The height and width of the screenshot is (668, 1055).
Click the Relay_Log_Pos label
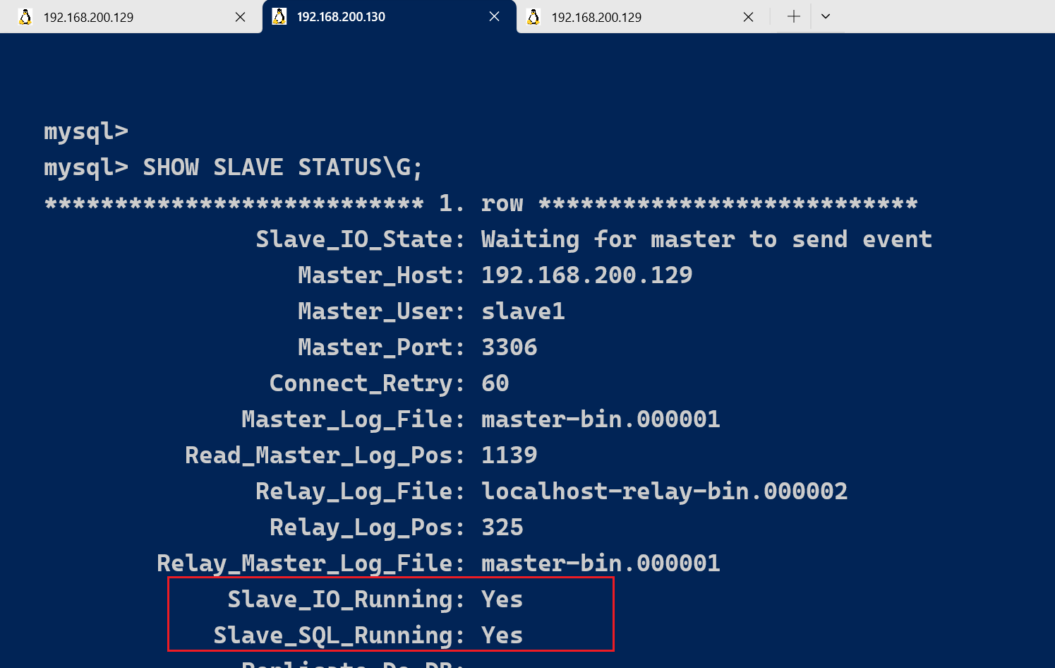pyautogui.click(x=368, y=527)
